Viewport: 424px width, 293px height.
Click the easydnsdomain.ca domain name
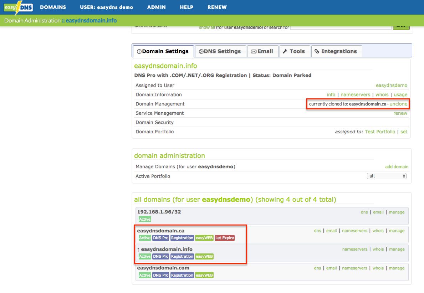[160, 231]
